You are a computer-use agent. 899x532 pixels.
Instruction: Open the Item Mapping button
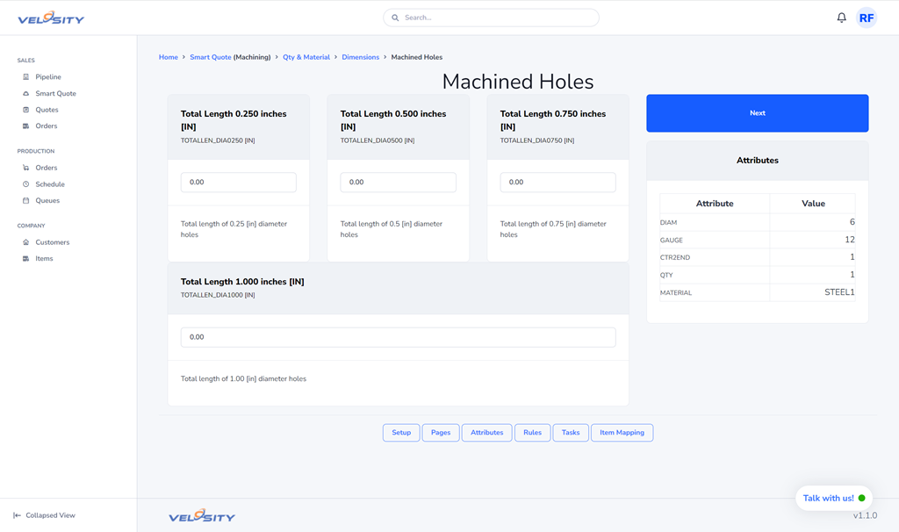click(x=622, y=433)
